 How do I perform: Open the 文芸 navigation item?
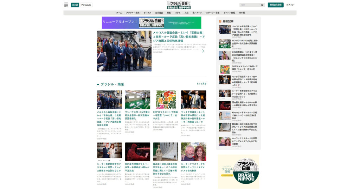[x=186, y=13]
